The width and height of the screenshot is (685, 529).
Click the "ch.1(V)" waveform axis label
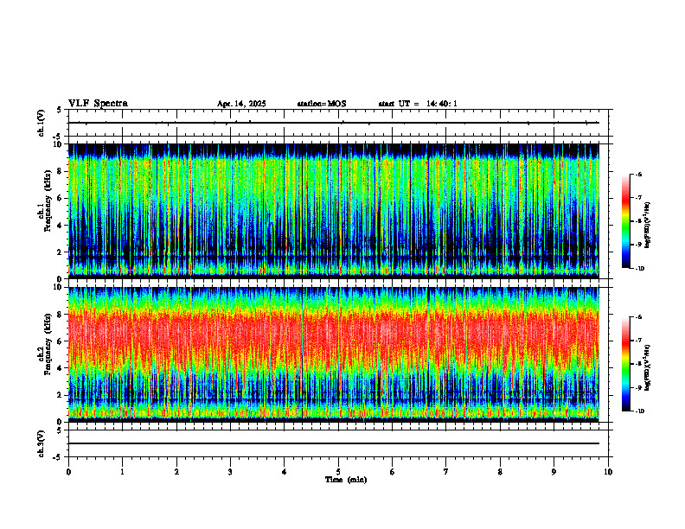[x=41, y=123]
